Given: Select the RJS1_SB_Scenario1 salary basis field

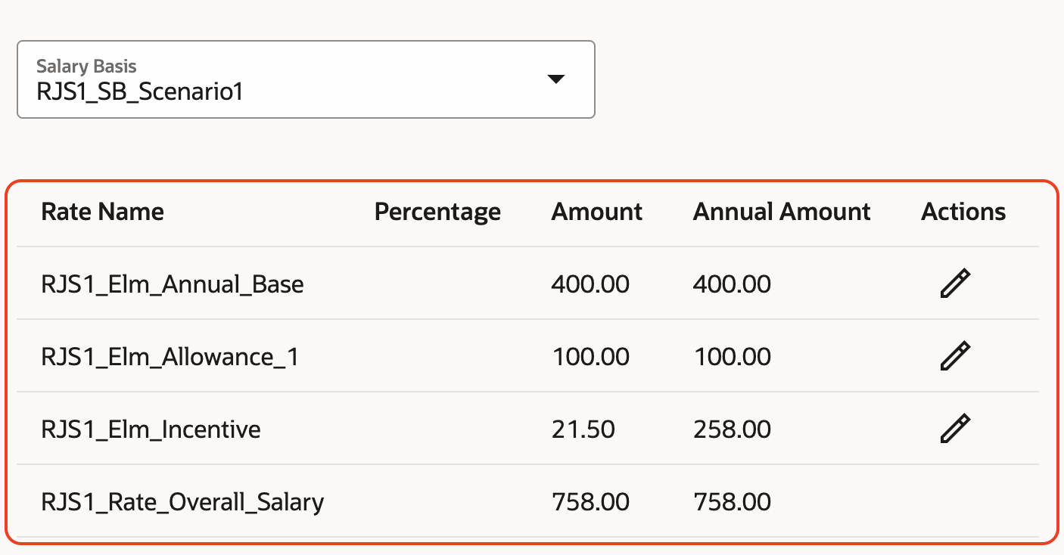Looking at the screenshot, I should 306,79.
